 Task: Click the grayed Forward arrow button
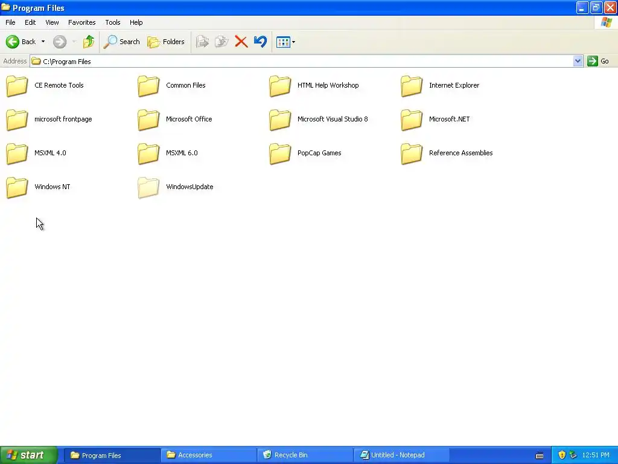point(60,42)
